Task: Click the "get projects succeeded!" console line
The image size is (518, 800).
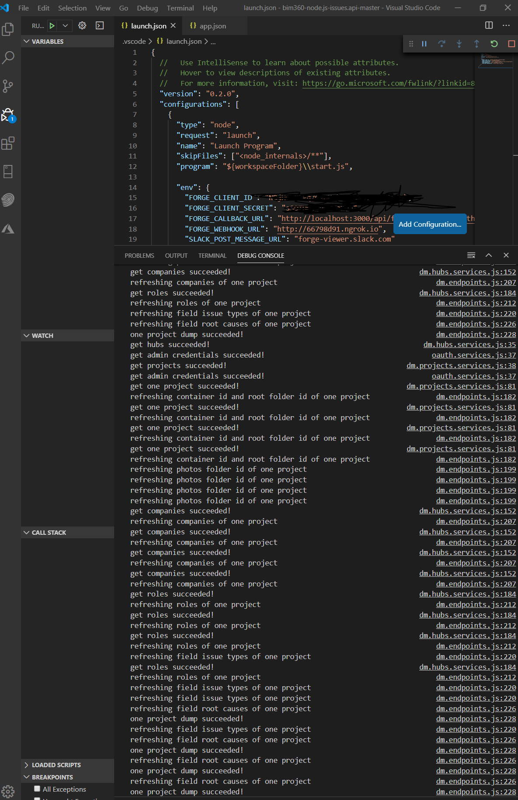Action: (x=178, y=365)
